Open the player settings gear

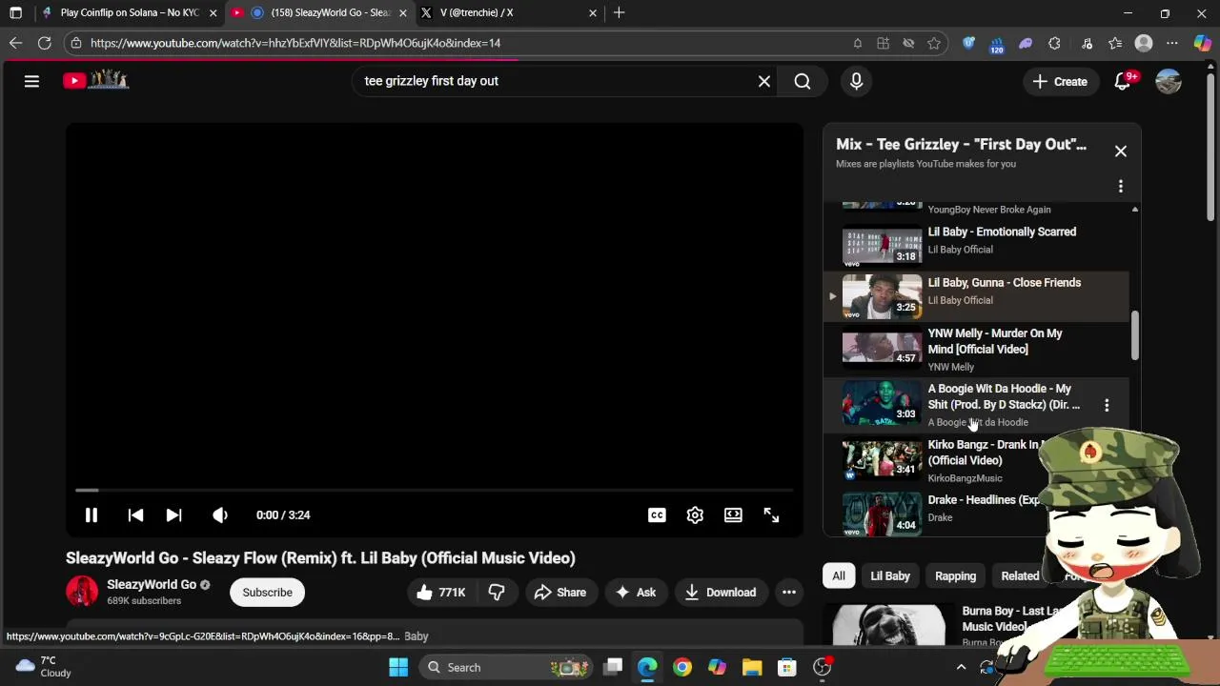(695, 514)
